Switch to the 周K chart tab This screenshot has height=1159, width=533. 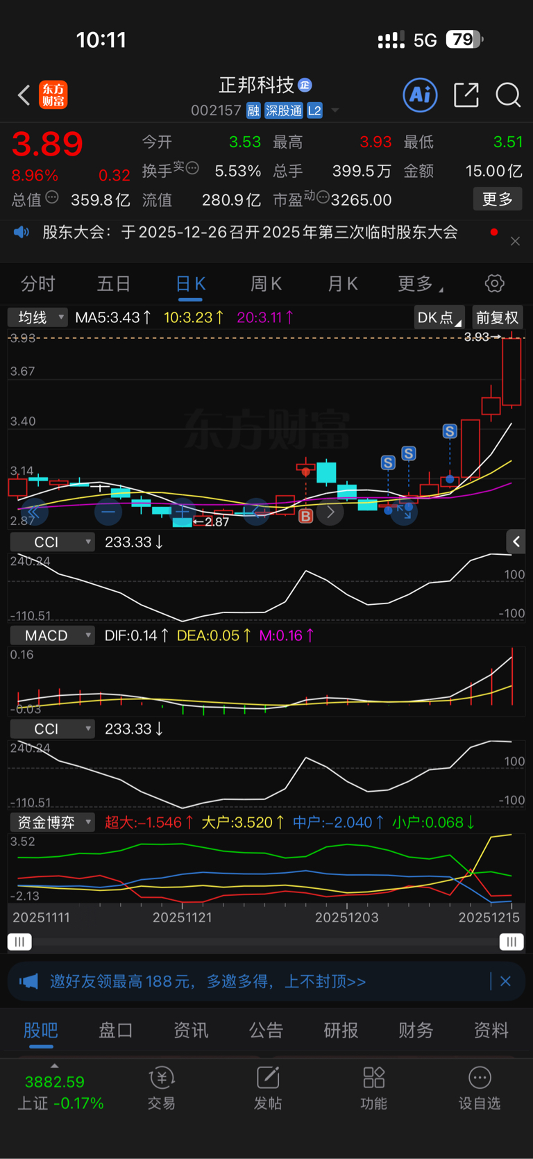tap(266, 283)
